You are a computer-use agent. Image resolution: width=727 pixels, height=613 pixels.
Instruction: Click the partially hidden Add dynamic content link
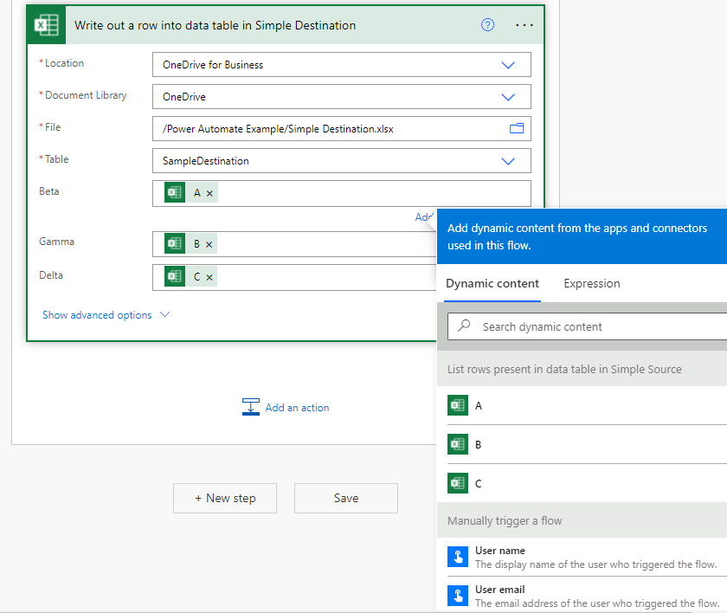[x=424, y=217]
